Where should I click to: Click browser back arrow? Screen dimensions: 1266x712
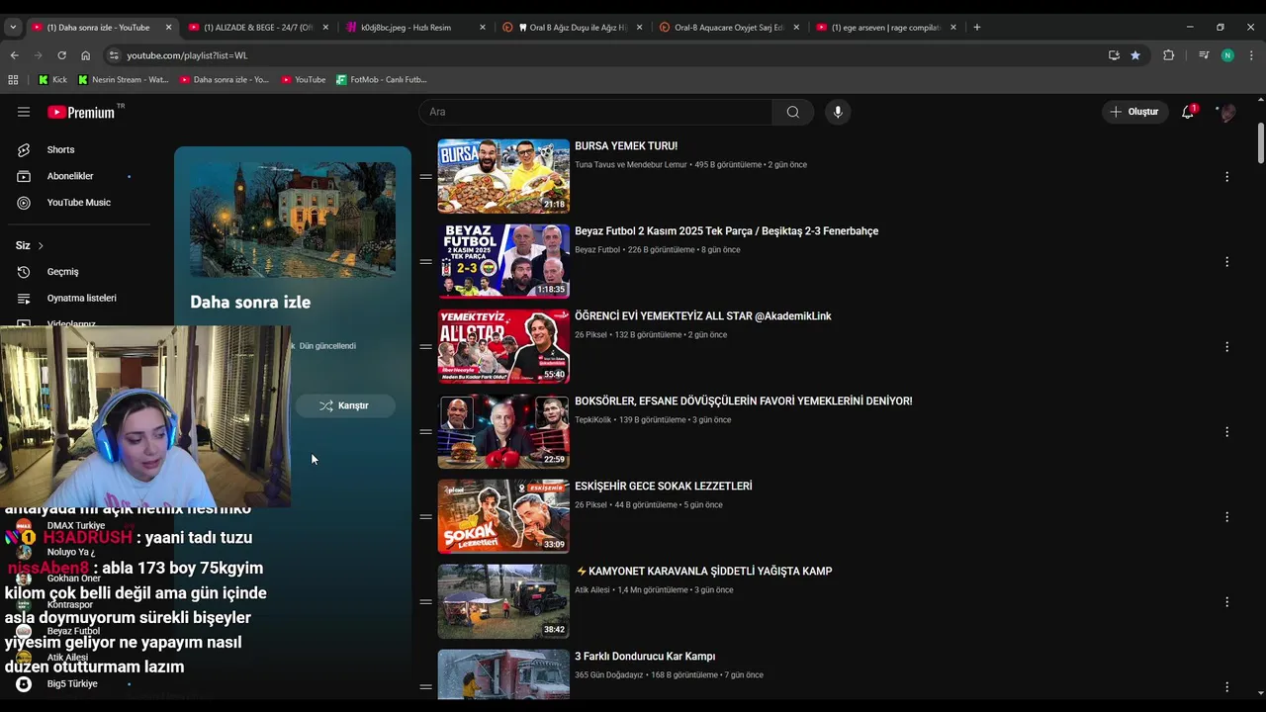click(14, 55)
